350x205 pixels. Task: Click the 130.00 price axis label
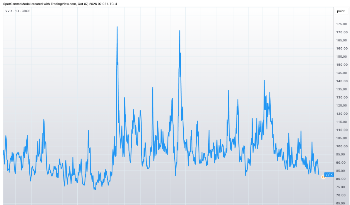click(x=342, y=97)
